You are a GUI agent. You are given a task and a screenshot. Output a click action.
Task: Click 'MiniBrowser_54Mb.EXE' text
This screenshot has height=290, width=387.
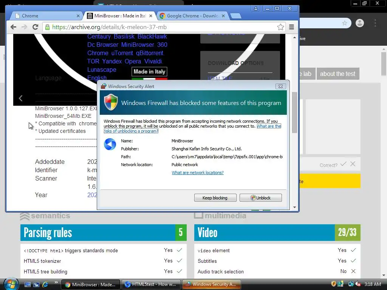pyautogui.click(x=63, y=116)
